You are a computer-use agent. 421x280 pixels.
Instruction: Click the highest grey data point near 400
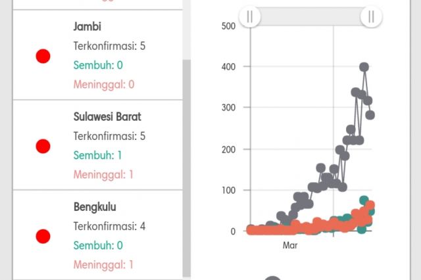364,66
